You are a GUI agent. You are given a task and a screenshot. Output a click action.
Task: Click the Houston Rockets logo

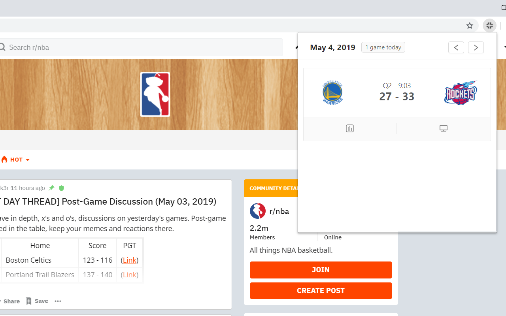pyautogui.click(x=461, y=93)
